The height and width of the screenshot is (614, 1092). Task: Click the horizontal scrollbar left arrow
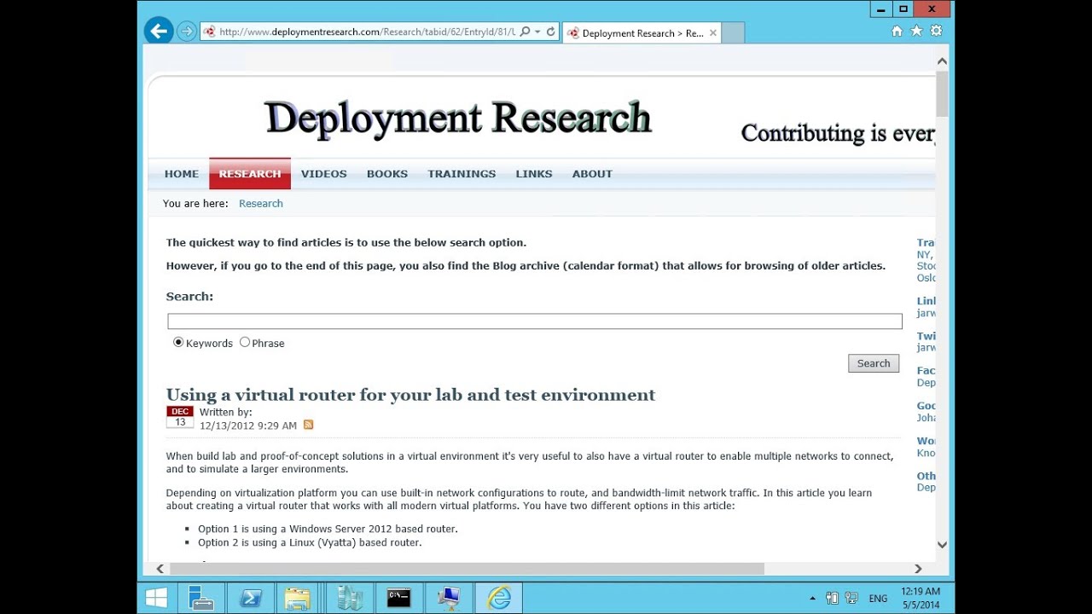coord(160,569)
